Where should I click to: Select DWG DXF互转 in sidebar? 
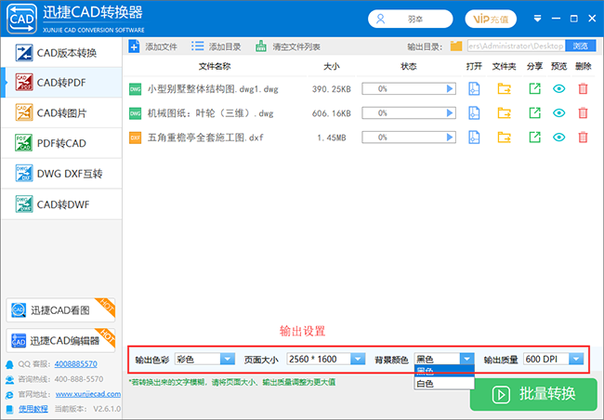click(61, 174)
